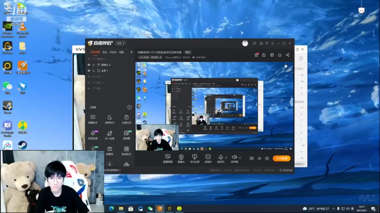Collapse the 工具箱 toolbox section
Viewport: 380px width, 213px height.
click(129, 107)
